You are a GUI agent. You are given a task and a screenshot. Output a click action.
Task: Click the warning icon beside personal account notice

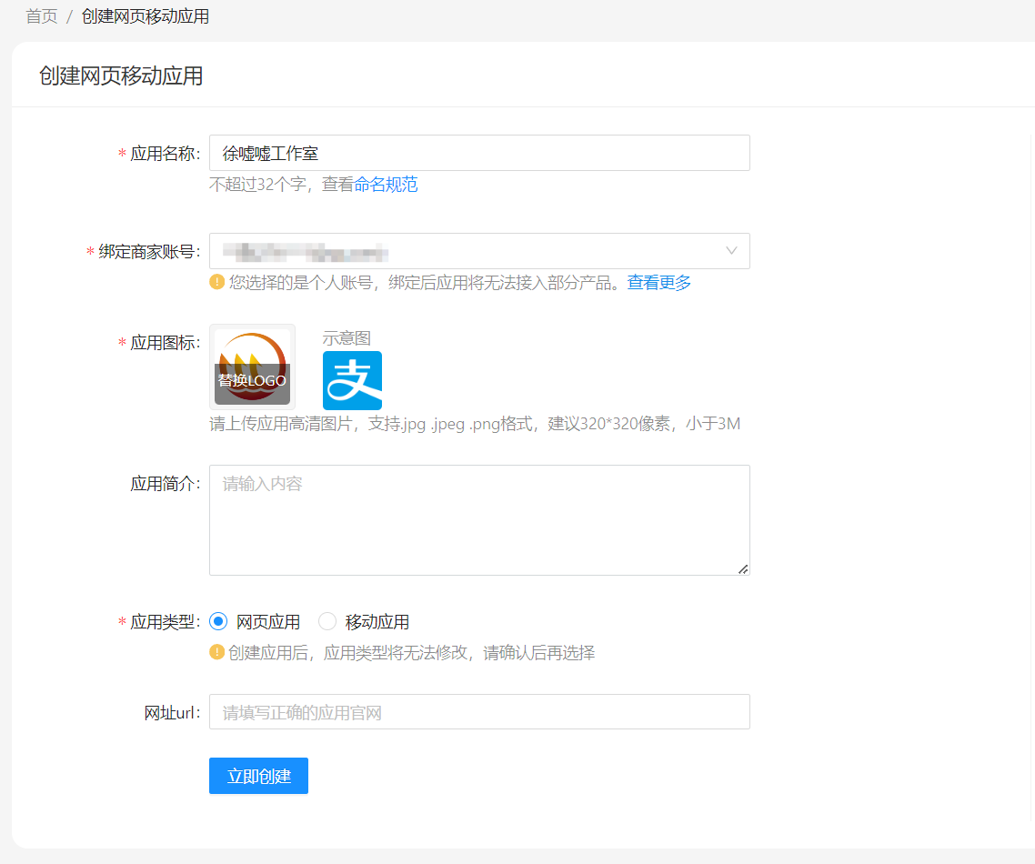pos(216,282)
